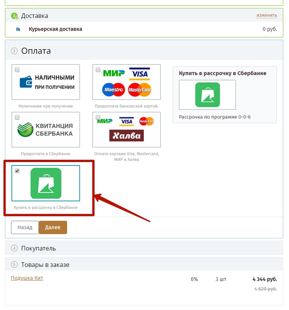Click the Maestro card logo

point(114,90)
